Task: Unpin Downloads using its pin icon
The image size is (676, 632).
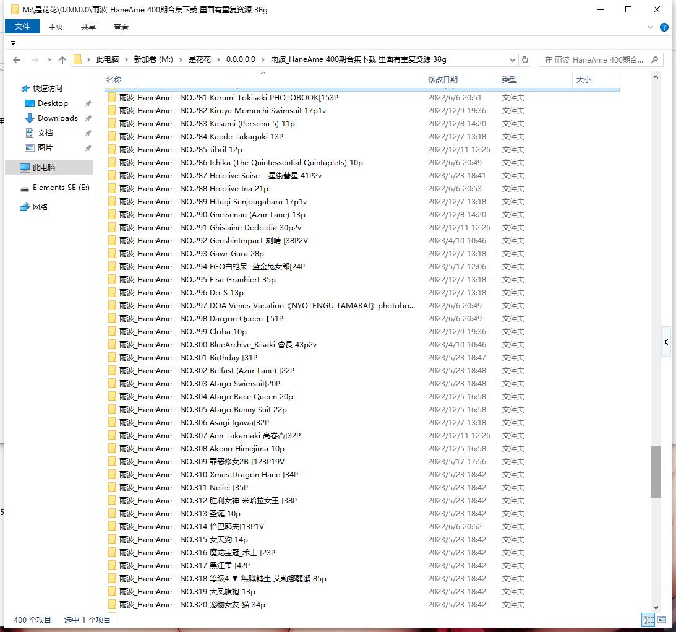Action: (x=88, y=118)
